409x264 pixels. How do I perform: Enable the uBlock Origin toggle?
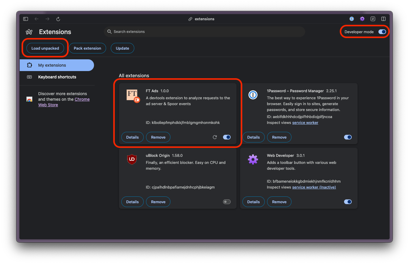pyautogui.click(x=227, y=202)
